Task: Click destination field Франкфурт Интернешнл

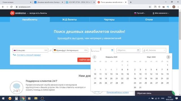Action: 70,50
